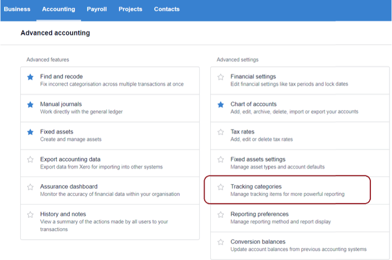Open the Accounting menu tab
The width and height of the screenshot is (392, 260).
pyautogui.click(x=58, y=9)
